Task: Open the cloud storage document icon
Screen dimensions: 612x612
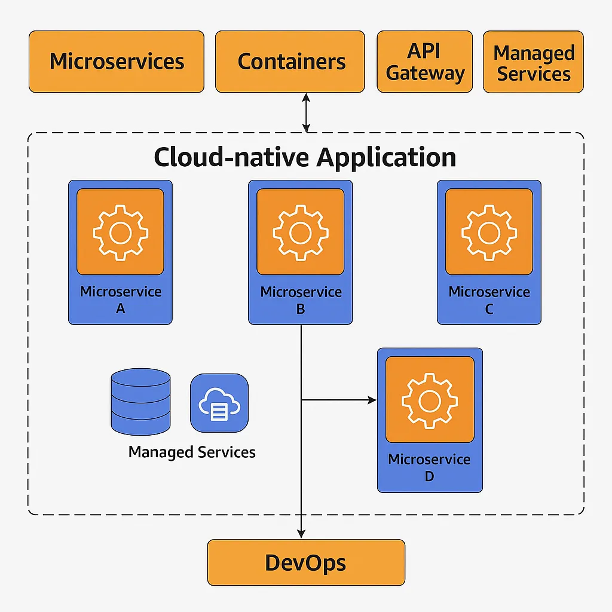Action: click(219, 403)
